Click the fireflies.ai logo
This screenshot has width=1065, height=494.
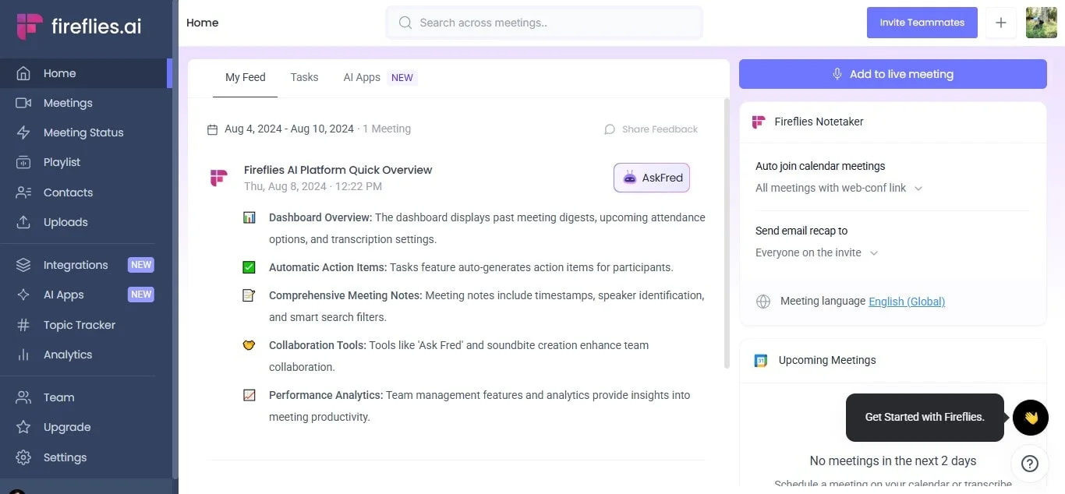pyautogui.click(x=79, y=26)
